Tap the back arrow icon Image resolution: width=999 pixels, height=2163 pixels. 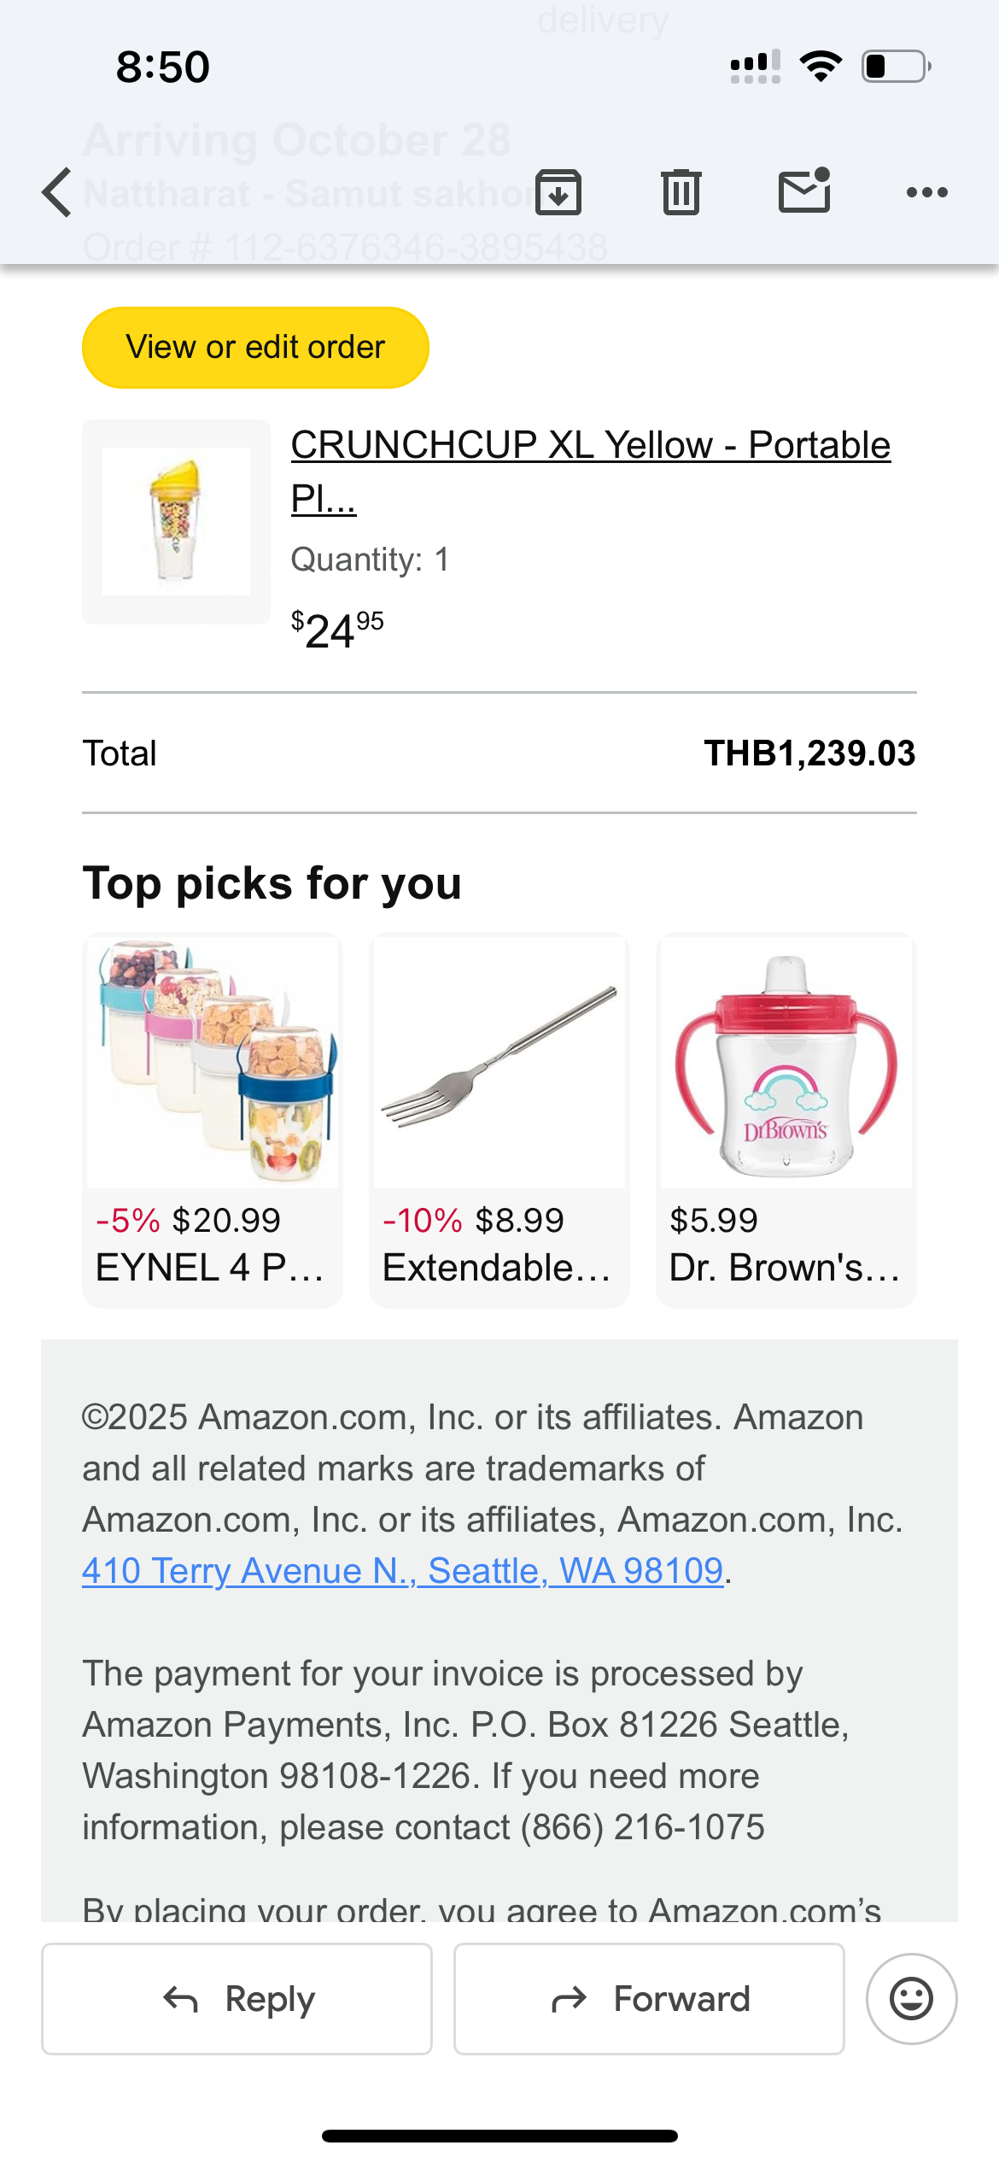pos(57,192)
